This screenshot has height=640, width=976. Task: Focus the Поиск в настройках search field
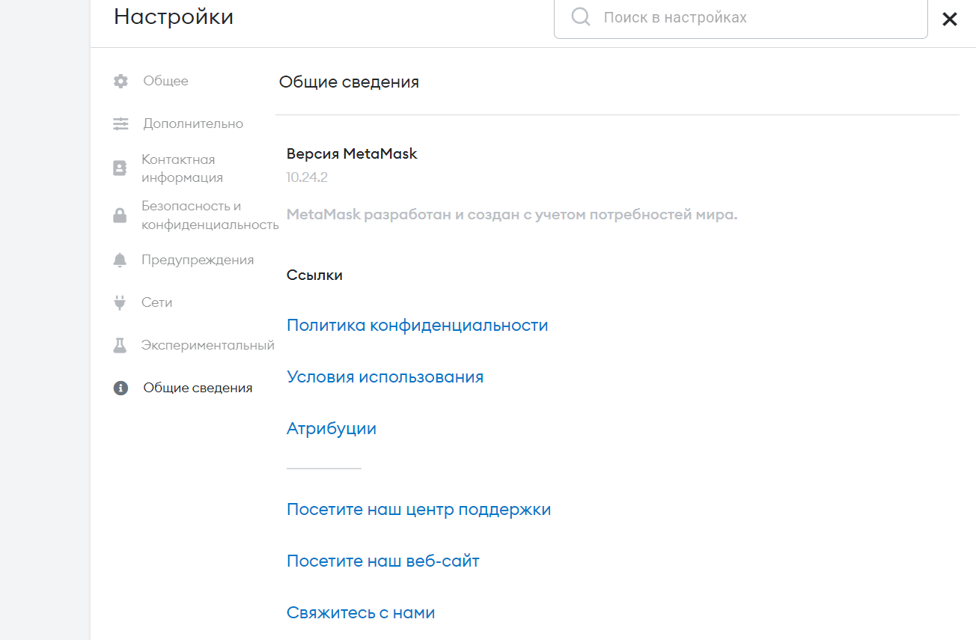pos(740,16)
